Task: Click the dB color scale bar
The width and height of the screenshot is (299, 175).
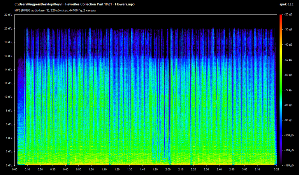Action: 281,90
